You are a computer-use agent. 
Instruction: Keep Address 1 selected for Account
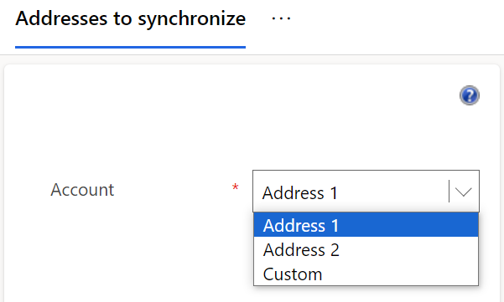pyautogui.click(x=366, y=225)
